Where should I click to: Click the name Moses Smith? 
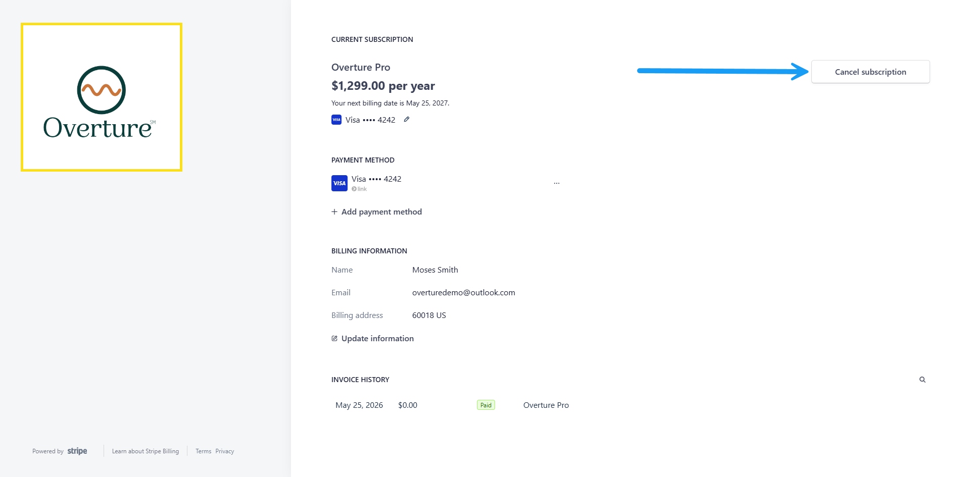[x=435, y=270]
